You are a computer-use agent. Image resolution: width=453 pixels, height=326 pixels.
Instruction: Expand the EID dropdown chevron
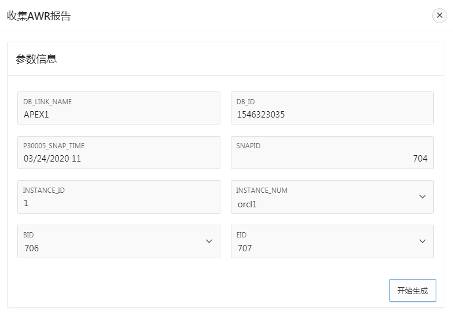pyautogui.click(x=422, y=241)
